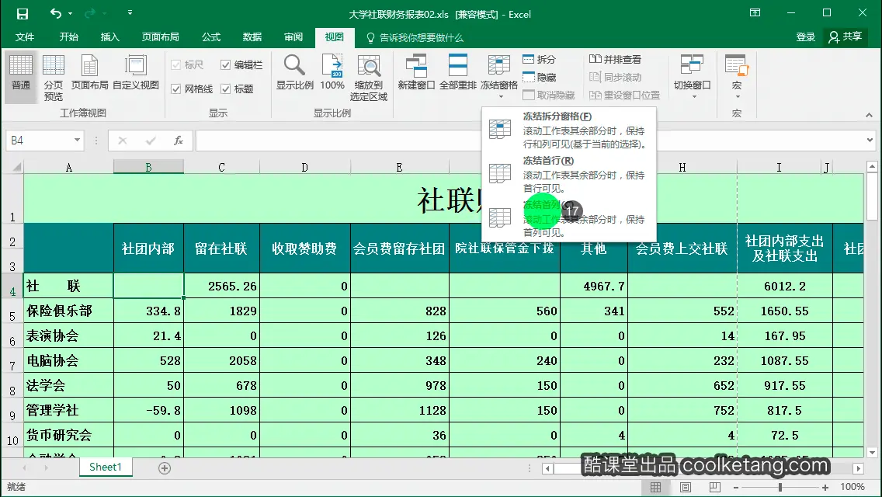The width and height of the screenshot is (882, 497).
Task: Expand the formula bar with the arrow
Action: [870, 140]
